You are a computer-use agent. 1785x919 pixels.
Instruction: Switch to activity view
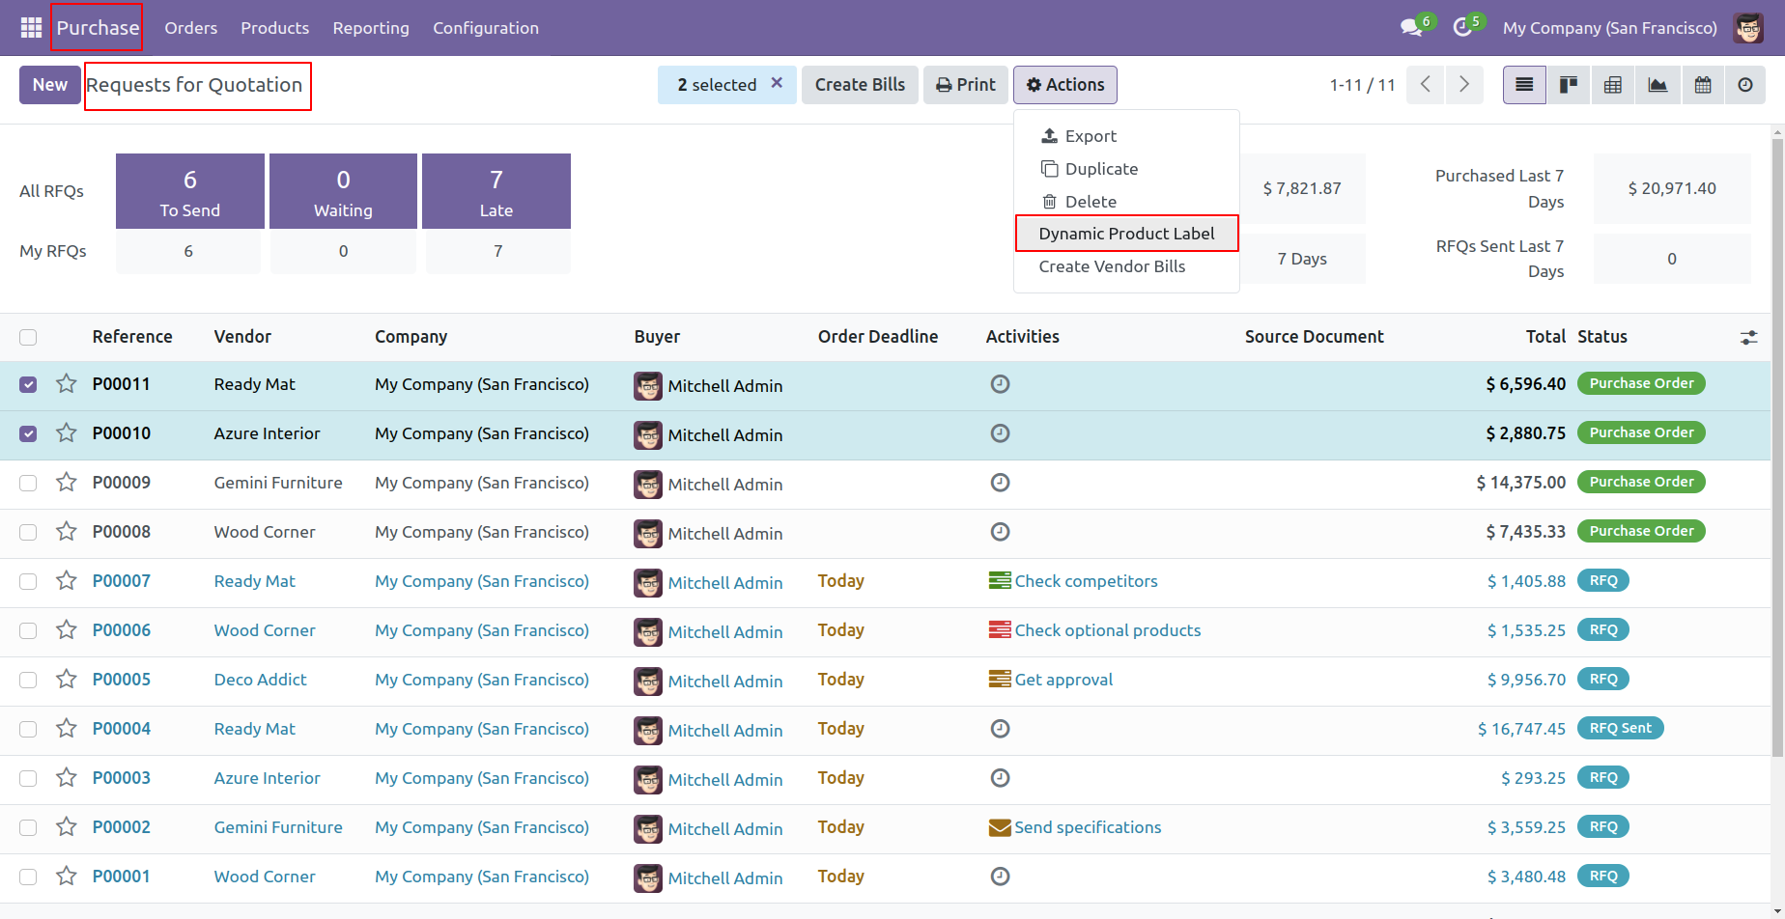point(1745,85)
